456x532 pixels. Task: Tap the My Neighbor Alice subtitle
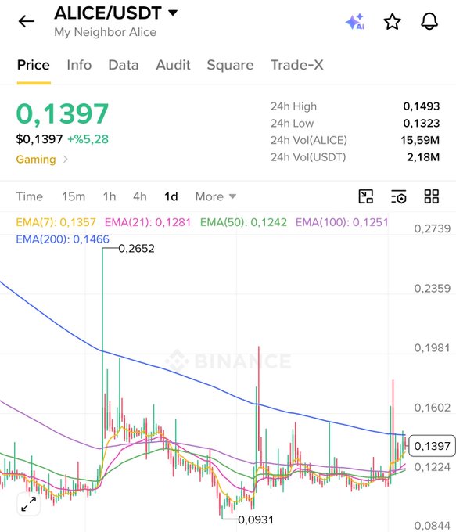105,32
